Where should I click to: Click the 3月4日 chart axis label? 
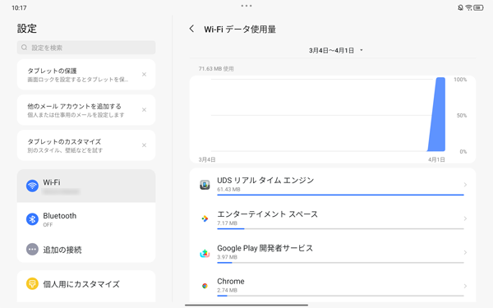(x=207, y=159)
